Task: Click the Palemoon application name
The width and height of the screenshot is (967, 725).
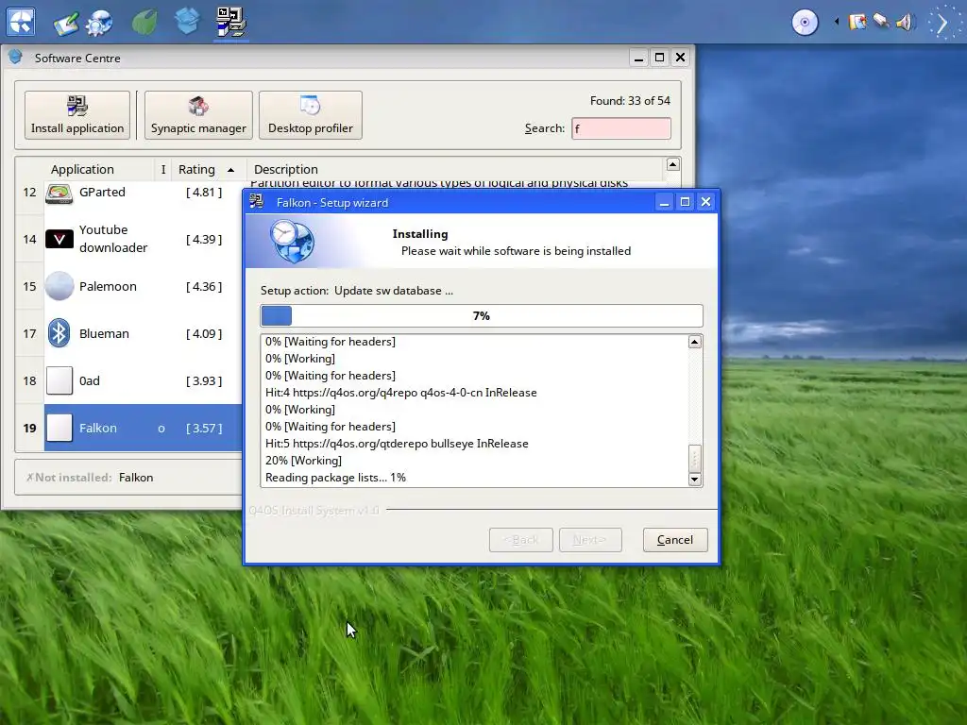Action: pos(108,287)
